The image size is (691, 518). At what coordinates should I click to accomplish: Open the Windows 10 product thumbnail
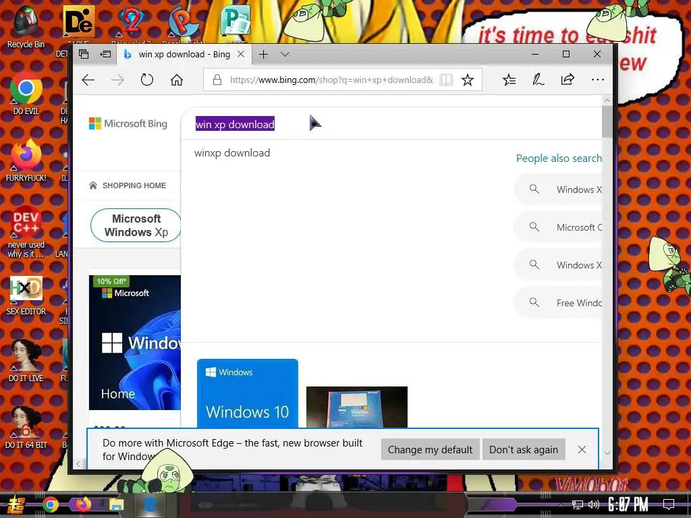click(x=247, y=393)
